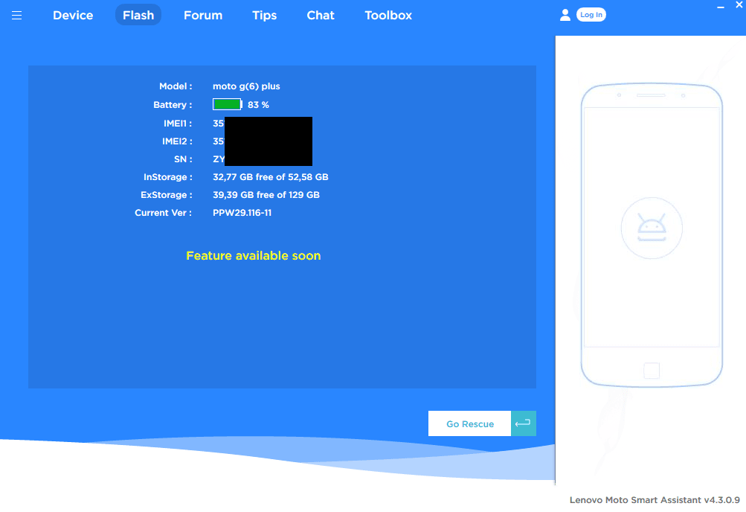Click the "Current Ver :" label
Screen dimensions: 746x512
[x=163, y=213]
